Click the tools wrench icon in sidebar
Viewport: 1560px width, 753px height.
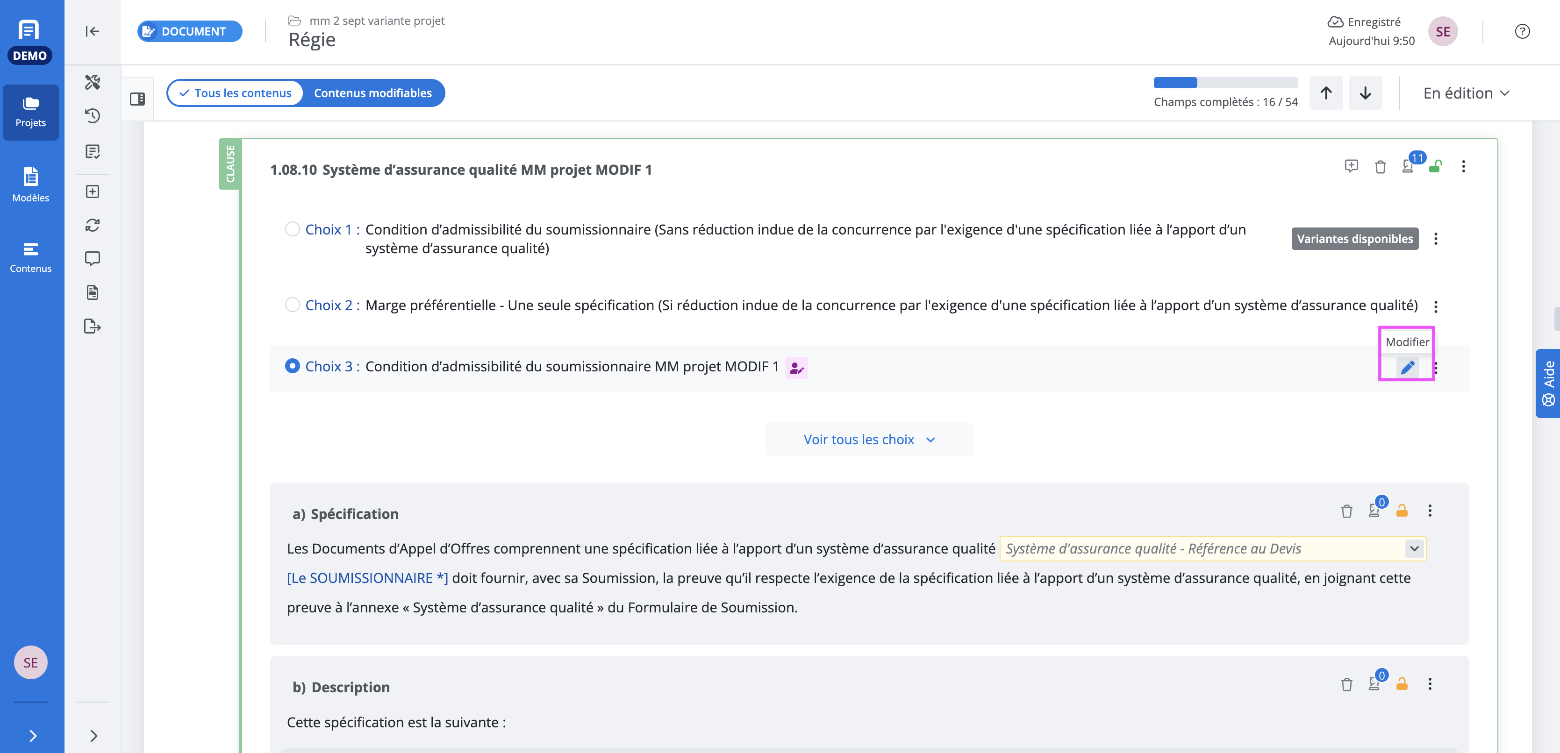point(93,82)
